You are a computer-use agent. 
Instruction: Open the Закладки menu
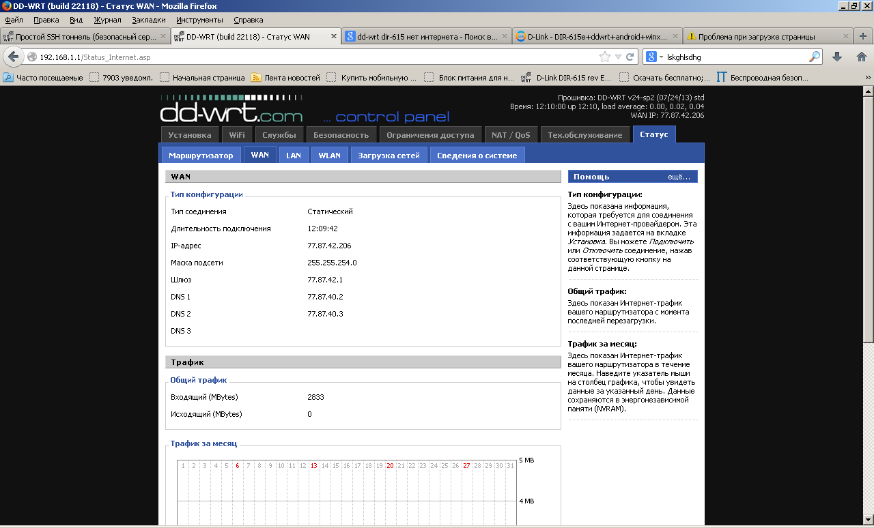149,20
